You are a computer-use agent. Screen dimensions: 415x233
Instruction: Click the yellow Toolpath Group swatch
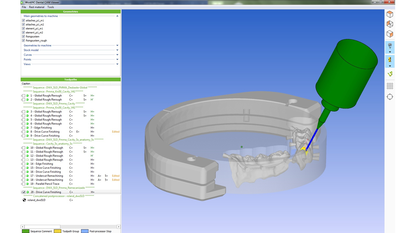tap(57, 231)
